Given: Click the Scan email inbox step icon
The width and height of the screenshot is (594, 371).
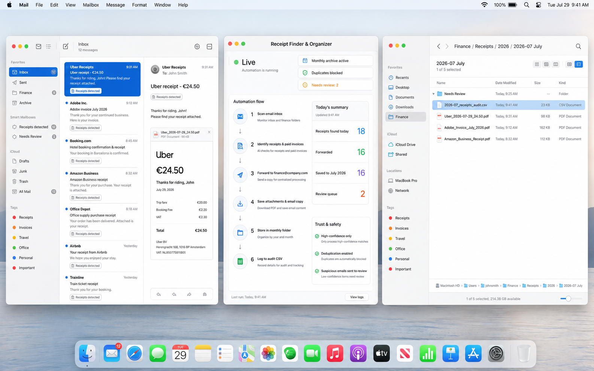Looking at the screenshot, I should 240,116.
